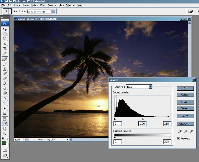Viewport: 199px width, 162px height.
Task: Select the Eraser tool
Action: (5, 79)
